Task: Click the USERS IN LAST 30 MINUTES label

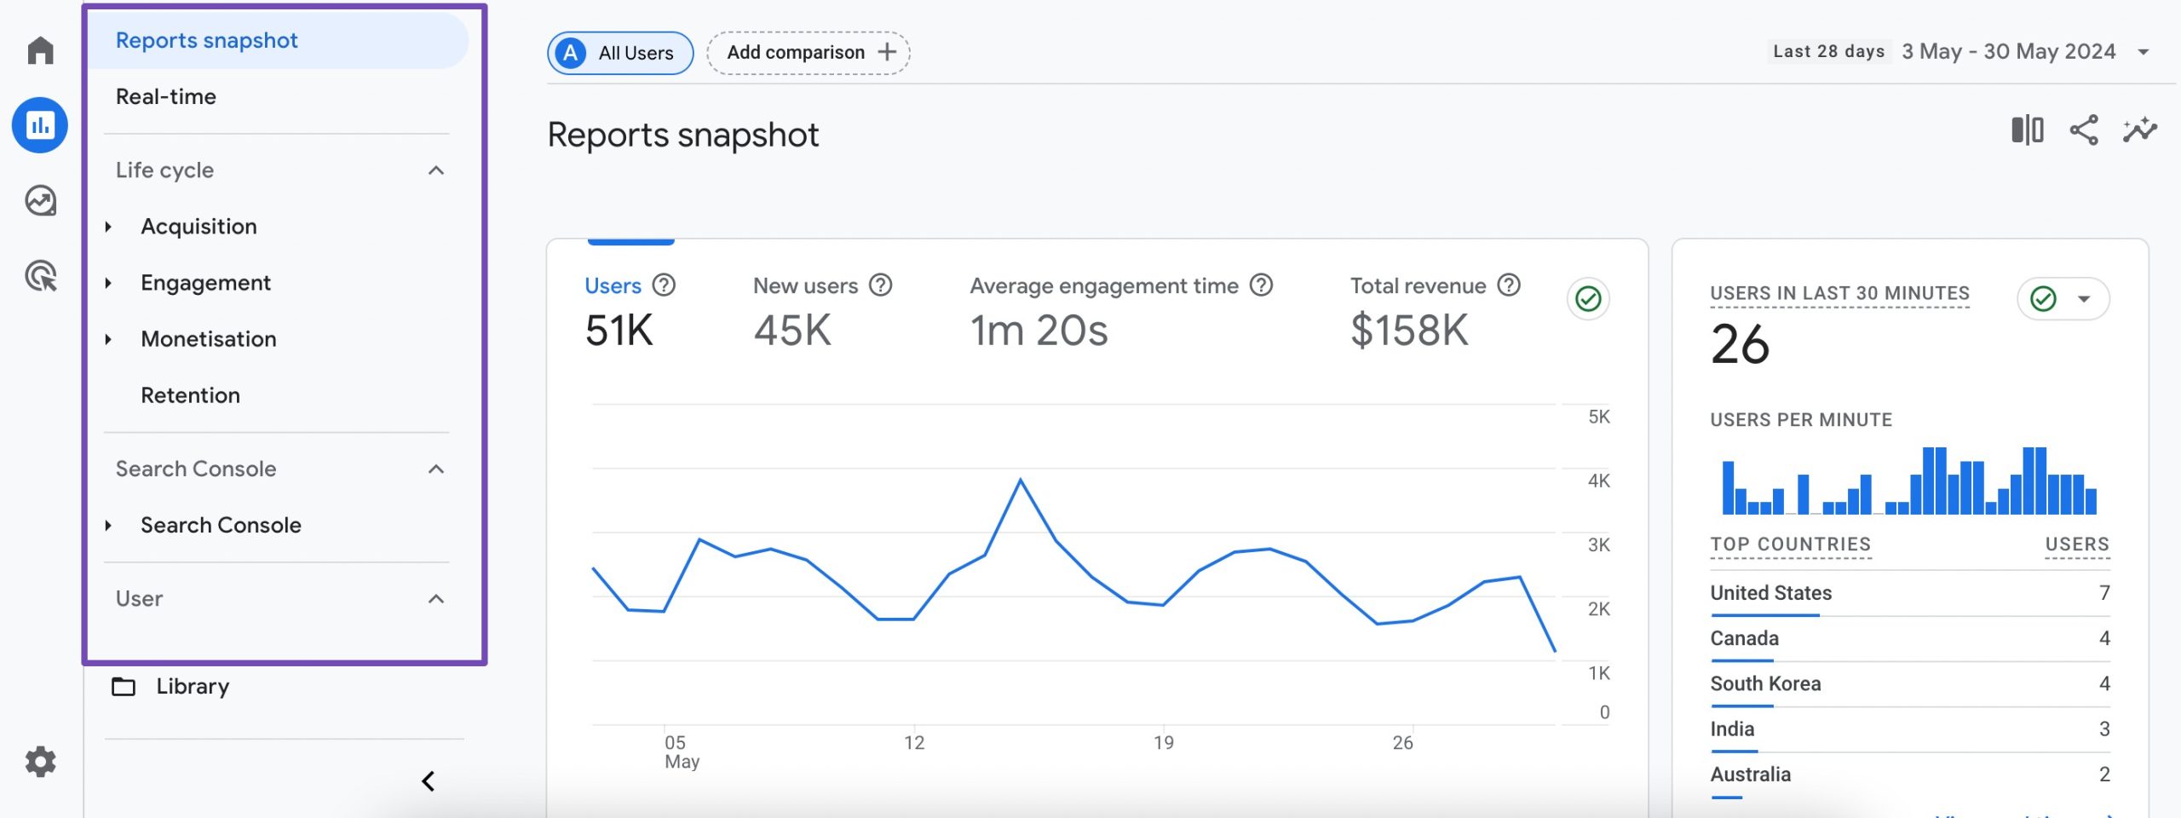Action: [1839, 293]
